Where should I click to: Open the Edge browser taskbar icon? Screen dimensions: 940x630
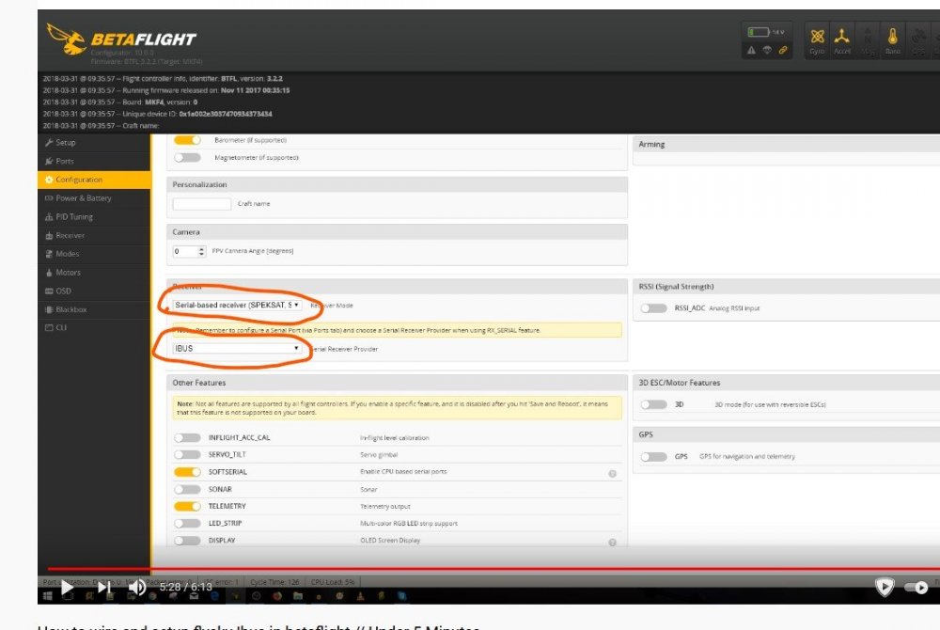coord(215,596)
